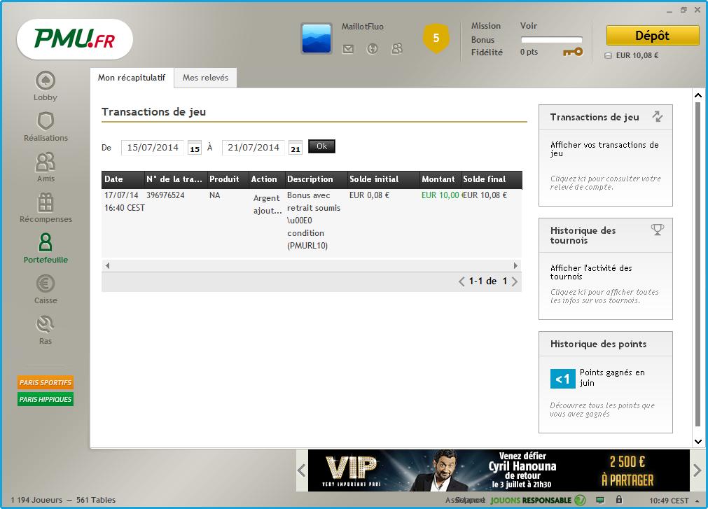
Task: Click the globe icon under MaillotFluo
Action: pyautogui.click(x=372, y=49)
